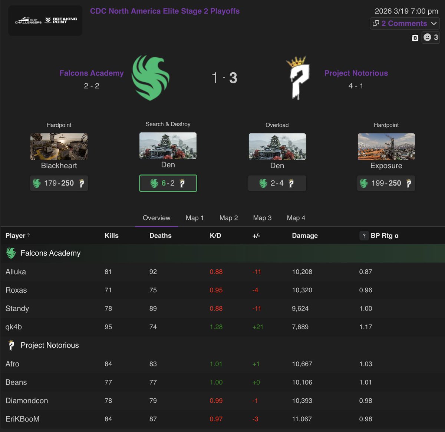445x432 pixels.
Task: Click Falcons icon in Search & Destroy score
Action: (154, 183)
